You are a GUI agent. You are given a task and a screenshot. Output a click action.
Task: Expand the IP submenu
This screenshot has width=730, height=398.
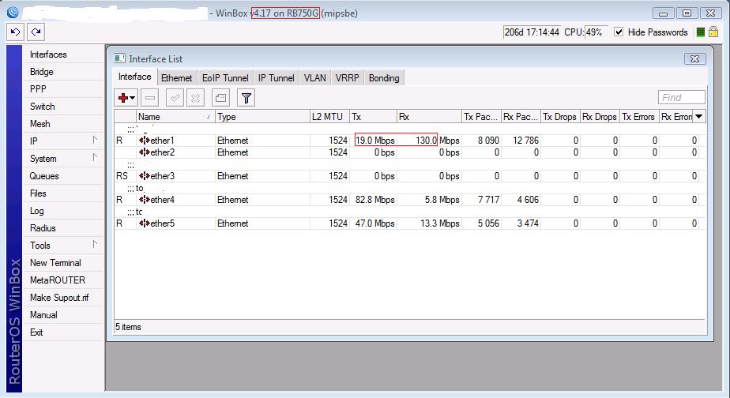click(x=95, y=140)
